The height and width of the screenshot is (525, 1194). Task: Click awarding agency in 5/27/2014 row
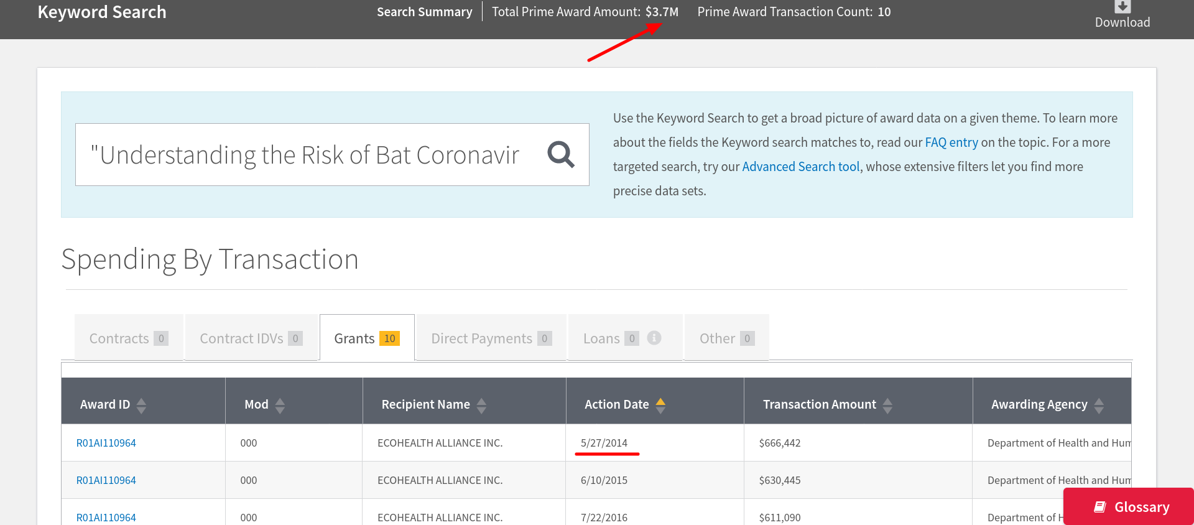[x=1059, y=443]
